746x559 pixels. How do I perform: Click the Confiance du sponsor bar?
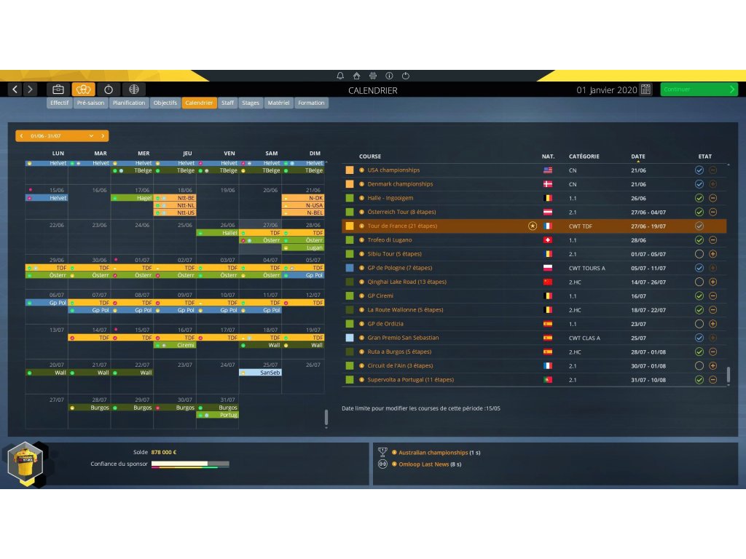[x=190, y=464]
